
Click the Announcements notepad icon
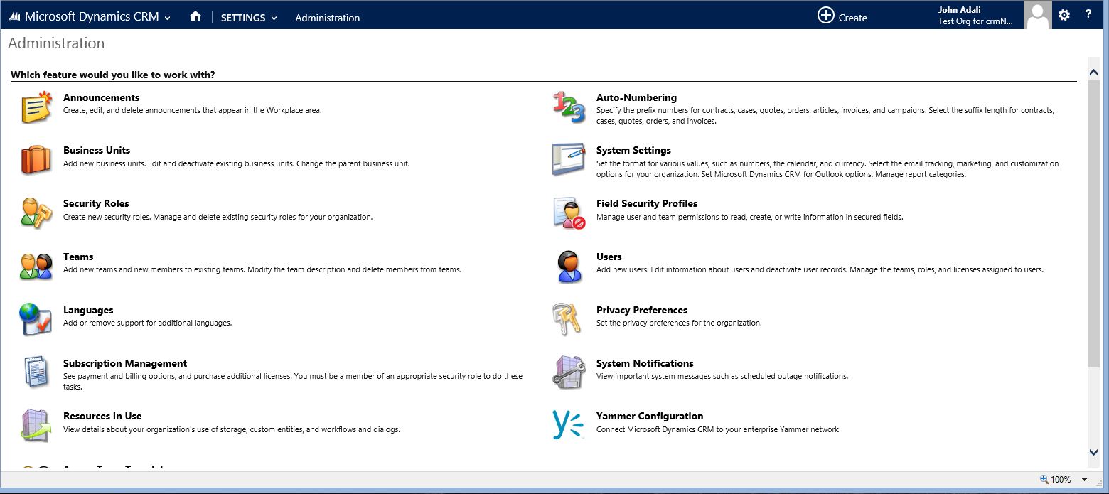click(36, 107)
